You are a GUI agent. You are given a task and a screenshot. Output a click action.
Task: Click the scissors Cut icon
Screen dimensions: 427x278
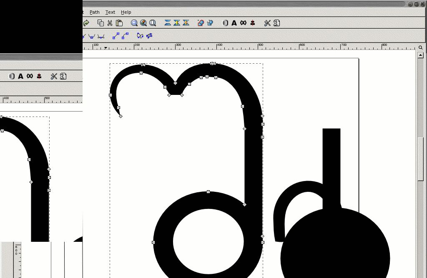pos(110,23)
